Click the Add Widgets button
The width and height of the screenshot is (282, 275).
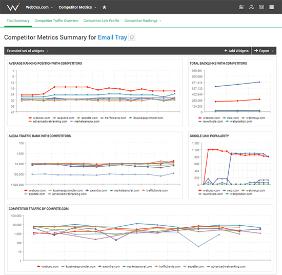point(236,51)
